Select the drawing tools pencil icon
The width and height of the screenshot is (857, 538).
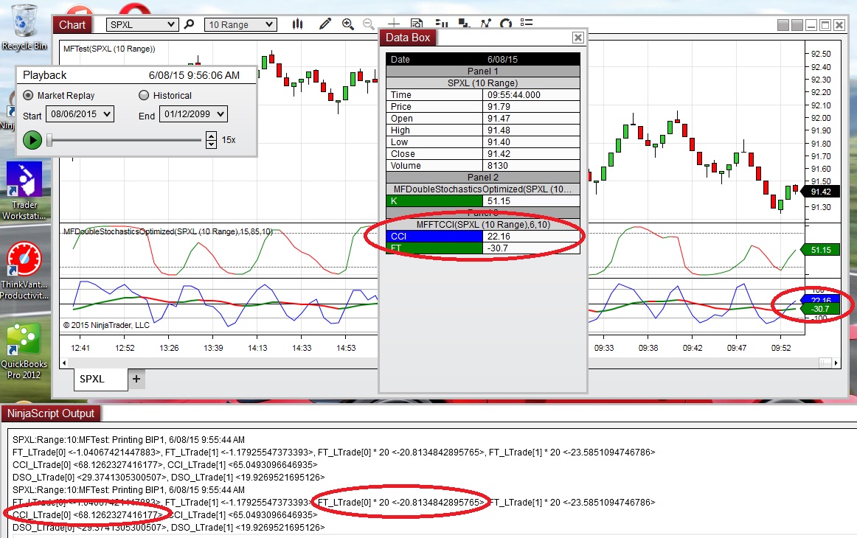(325, 24)
